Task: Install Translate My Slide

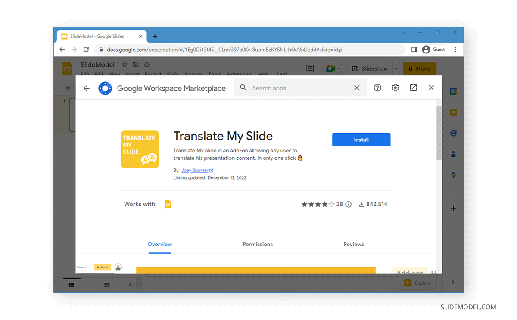Action: (x=361, y=140)
